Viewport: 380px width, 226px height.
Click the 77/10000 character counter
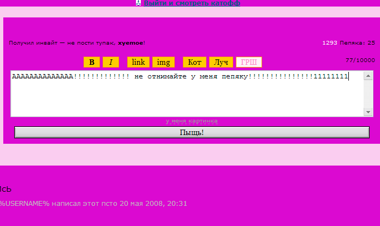click(x=360, y=60)
